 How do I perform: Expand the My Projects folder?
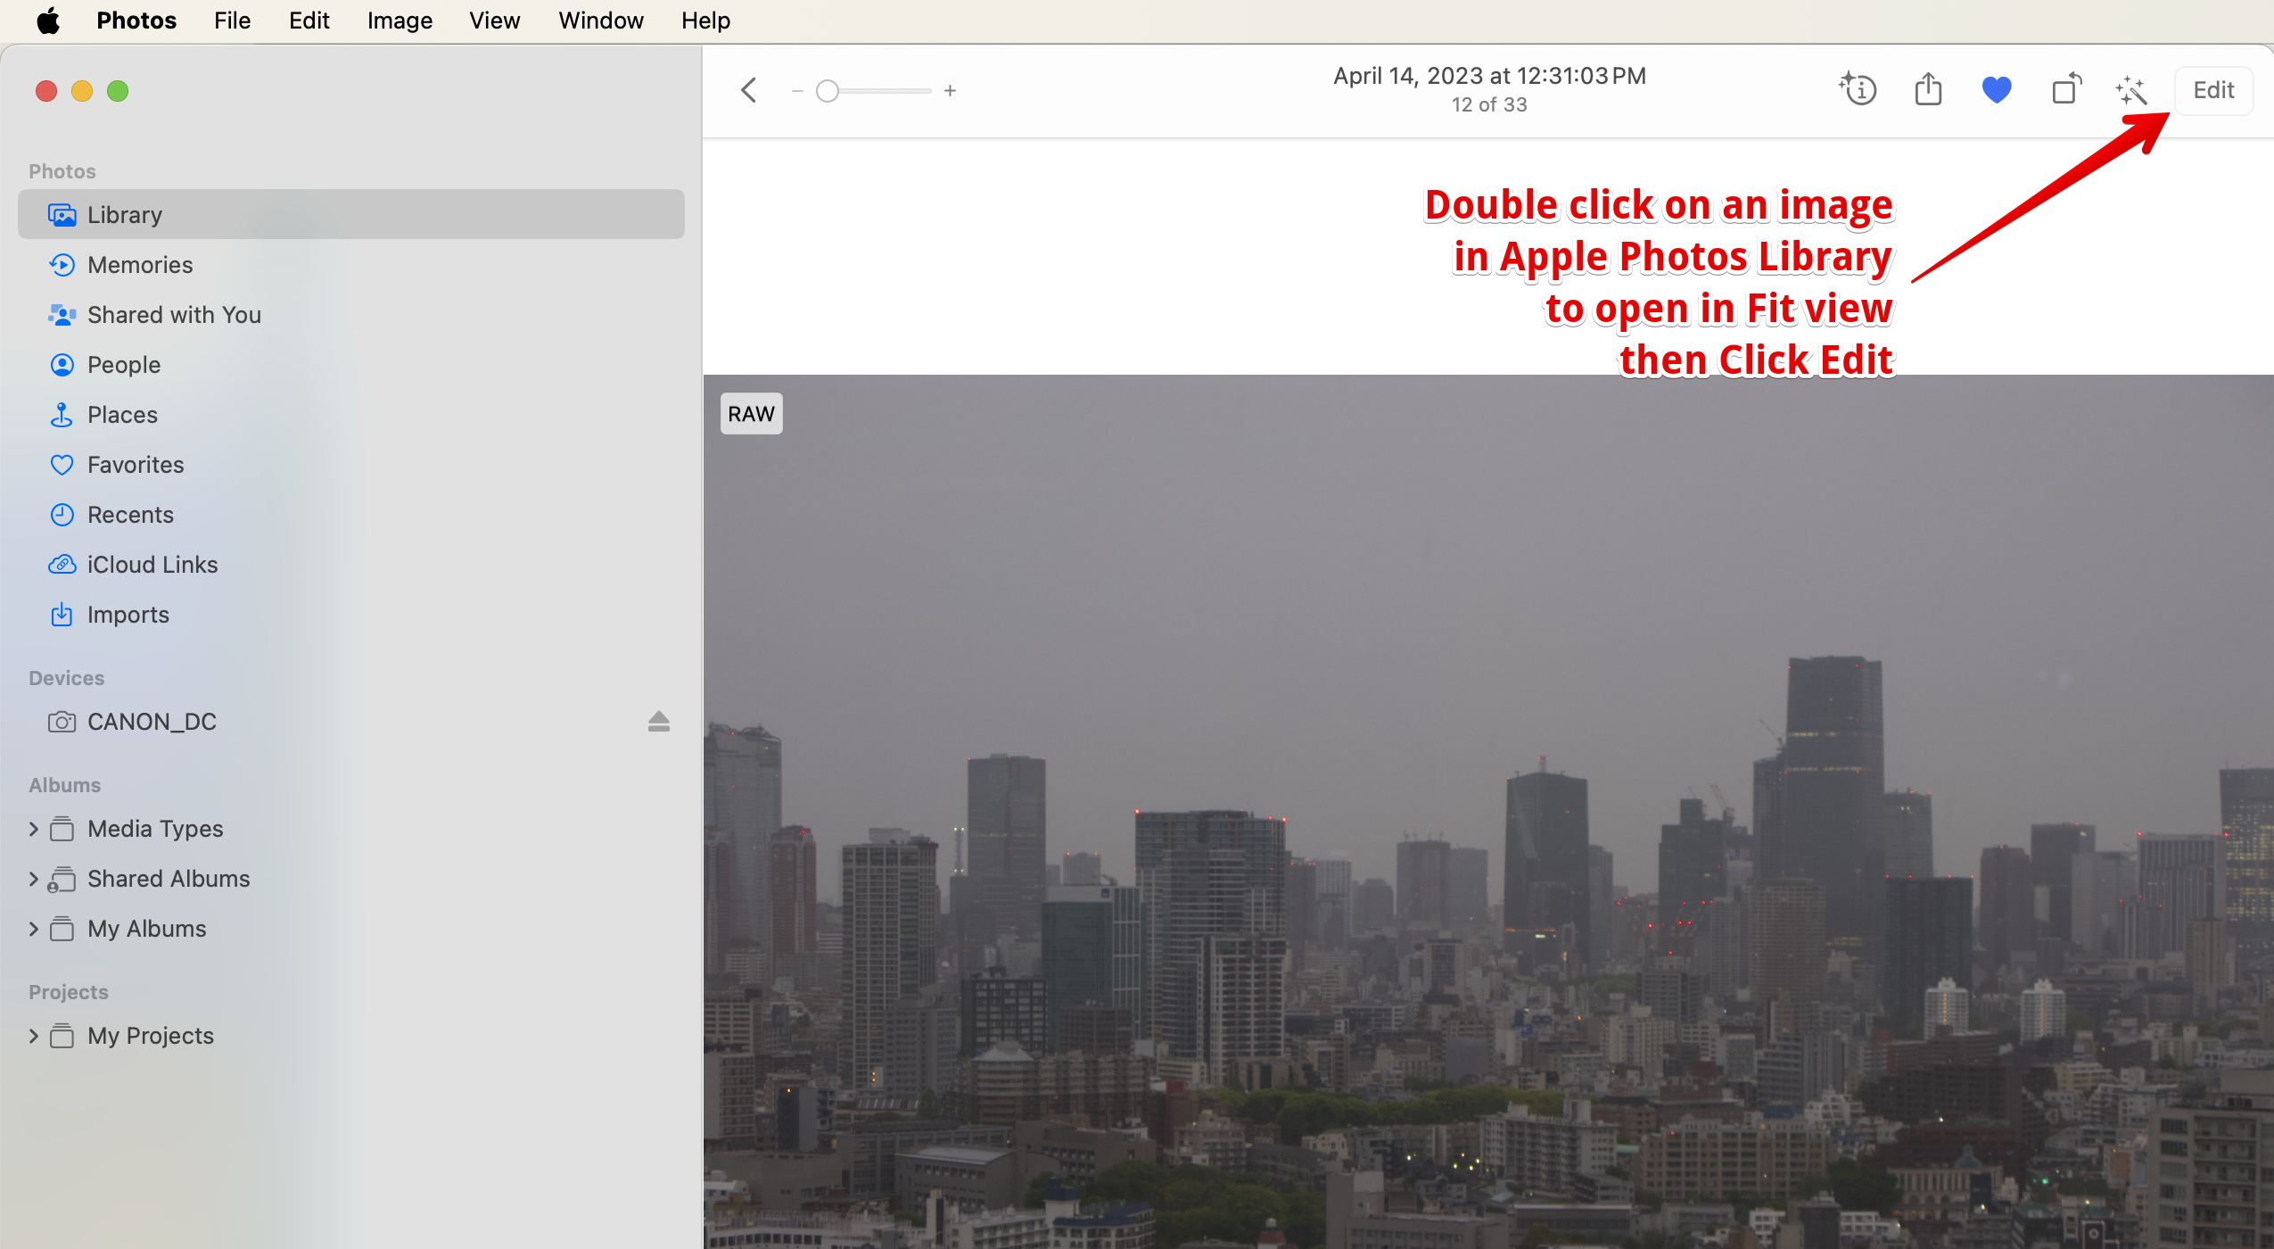pyautogui.click(x=34, y=1036)
